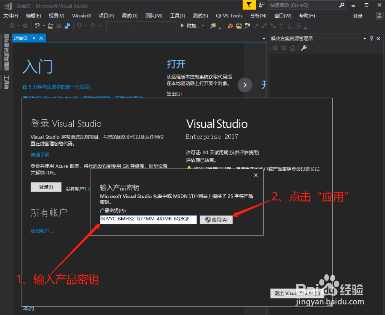Image resolution: width=385 pixels, height=315 pixels.
Task: Open the 调试(D) menu
Action: point(129,16)
